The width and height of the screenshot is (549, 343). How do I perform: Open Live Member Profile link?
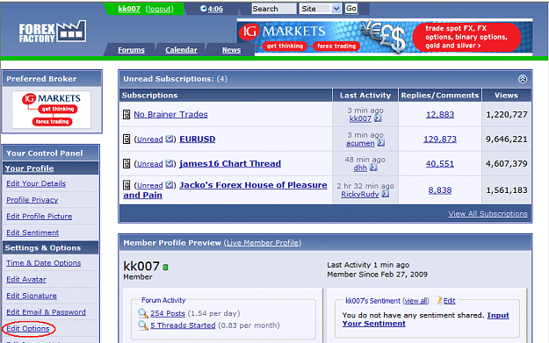263,243
